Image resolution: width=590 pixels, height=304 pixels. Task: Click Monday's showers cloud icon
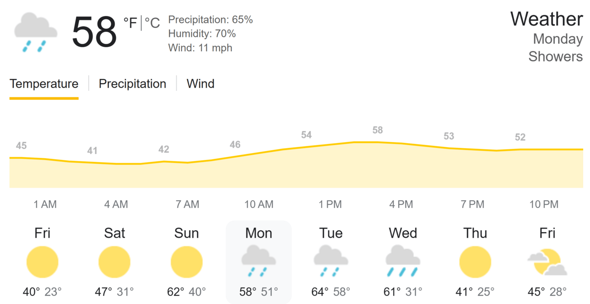click(258, 261)
